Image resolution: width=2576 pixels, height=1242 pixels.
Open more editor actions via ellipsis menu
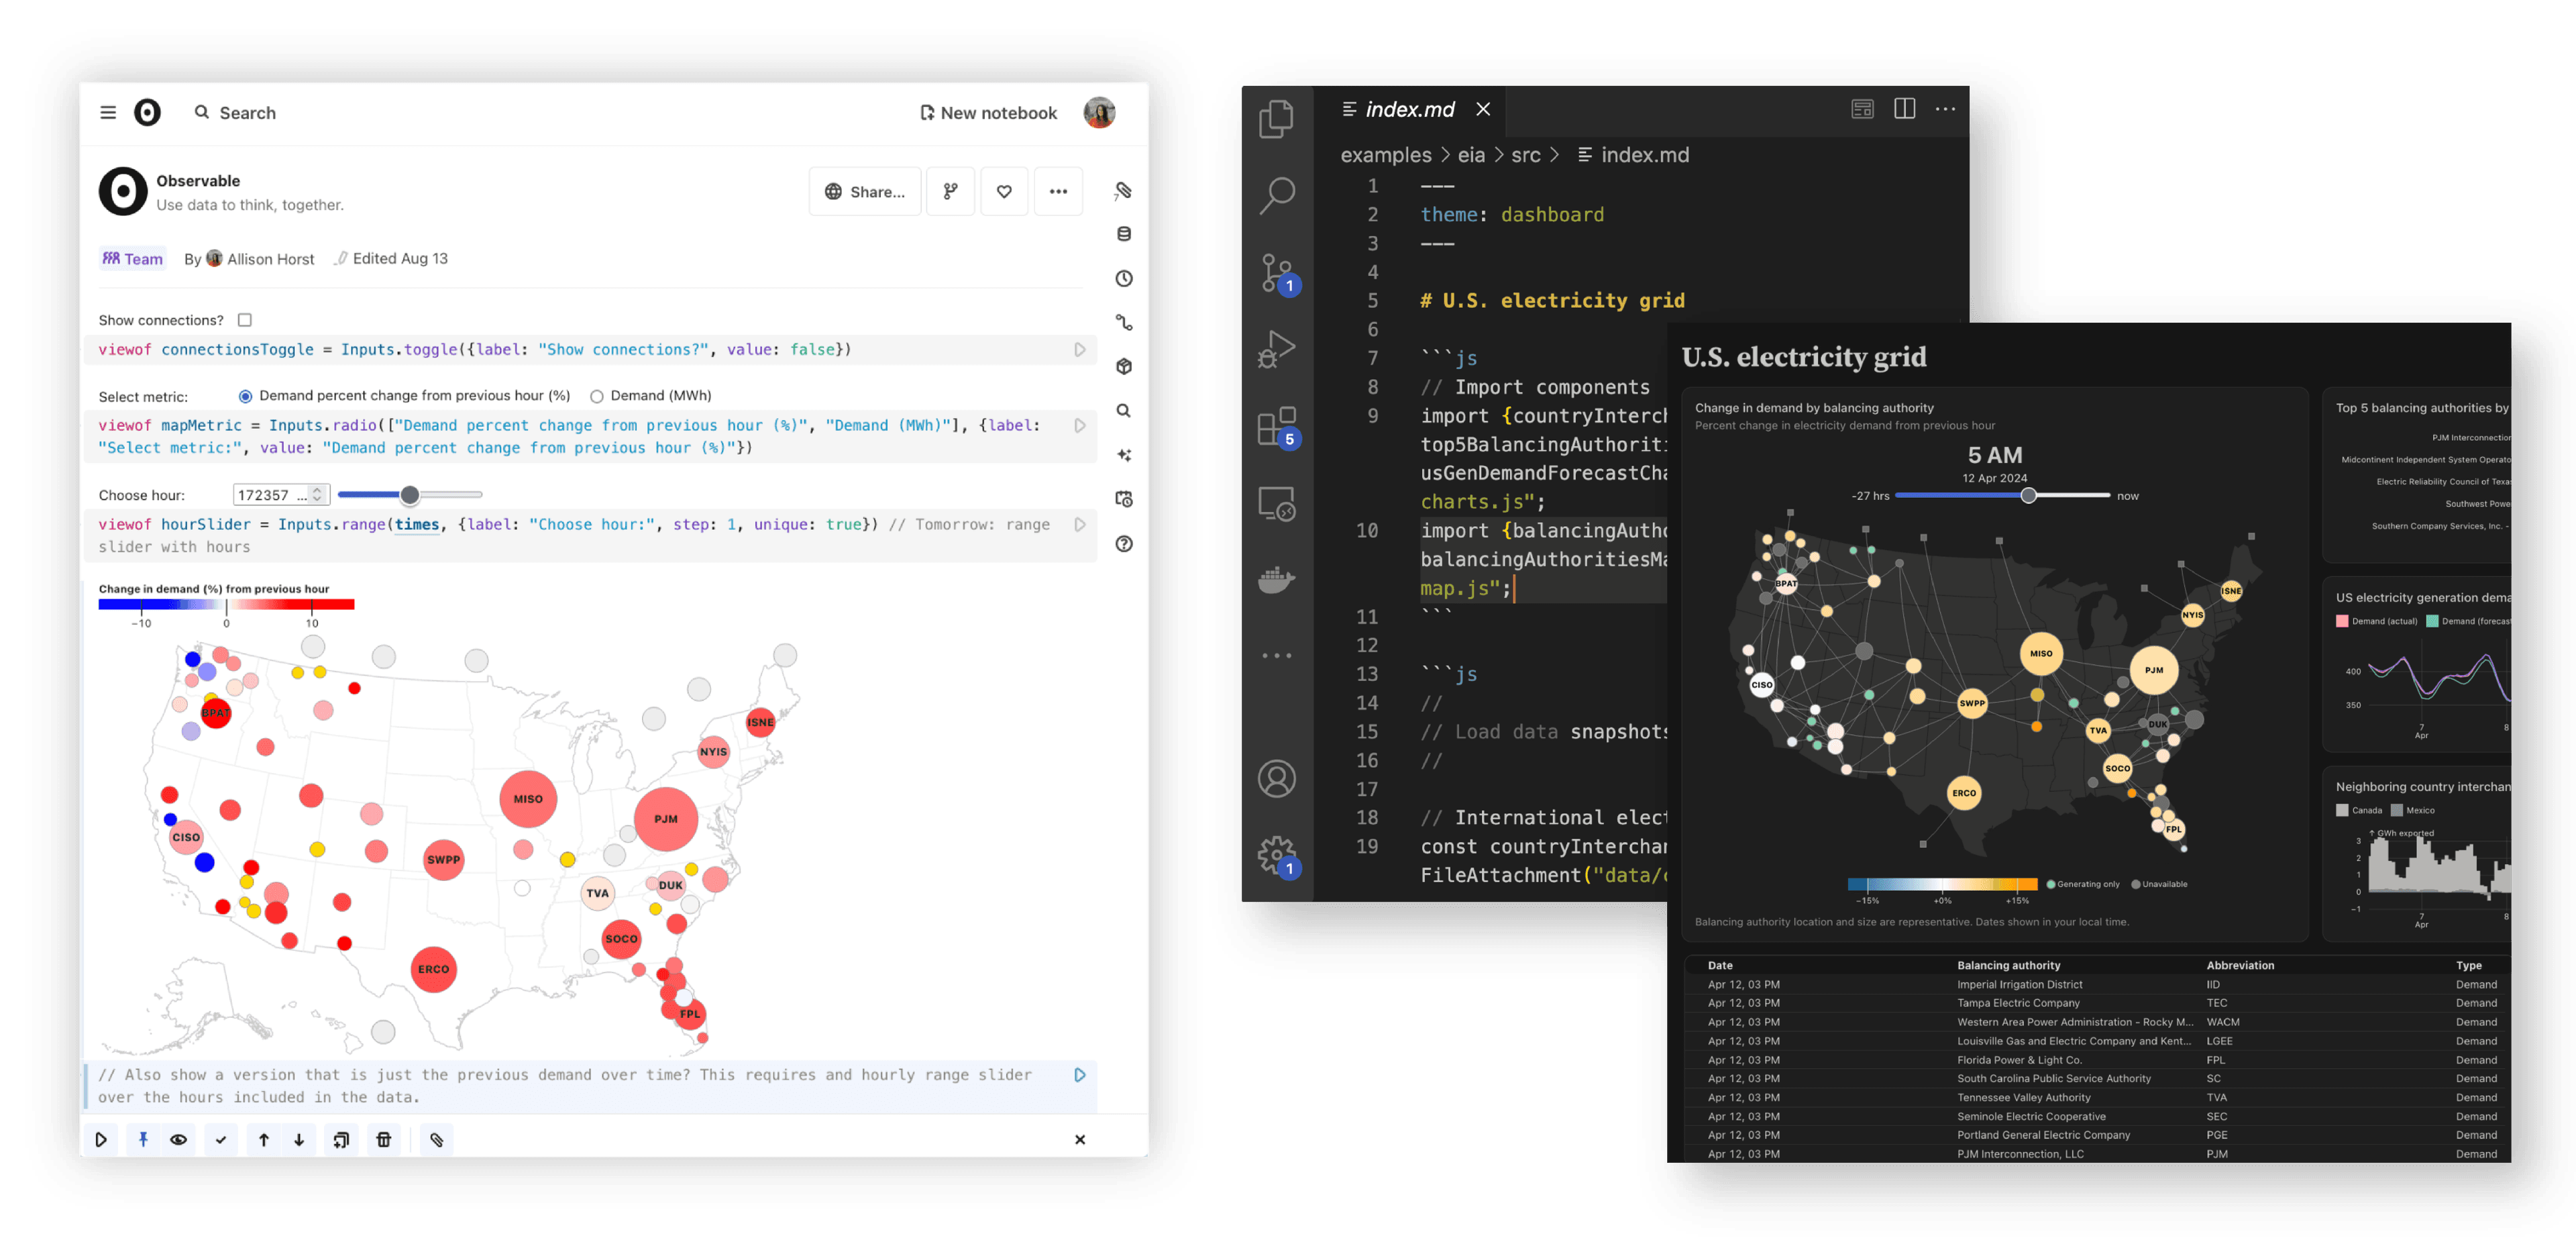pyautogui.click(x=1944, y=109)
